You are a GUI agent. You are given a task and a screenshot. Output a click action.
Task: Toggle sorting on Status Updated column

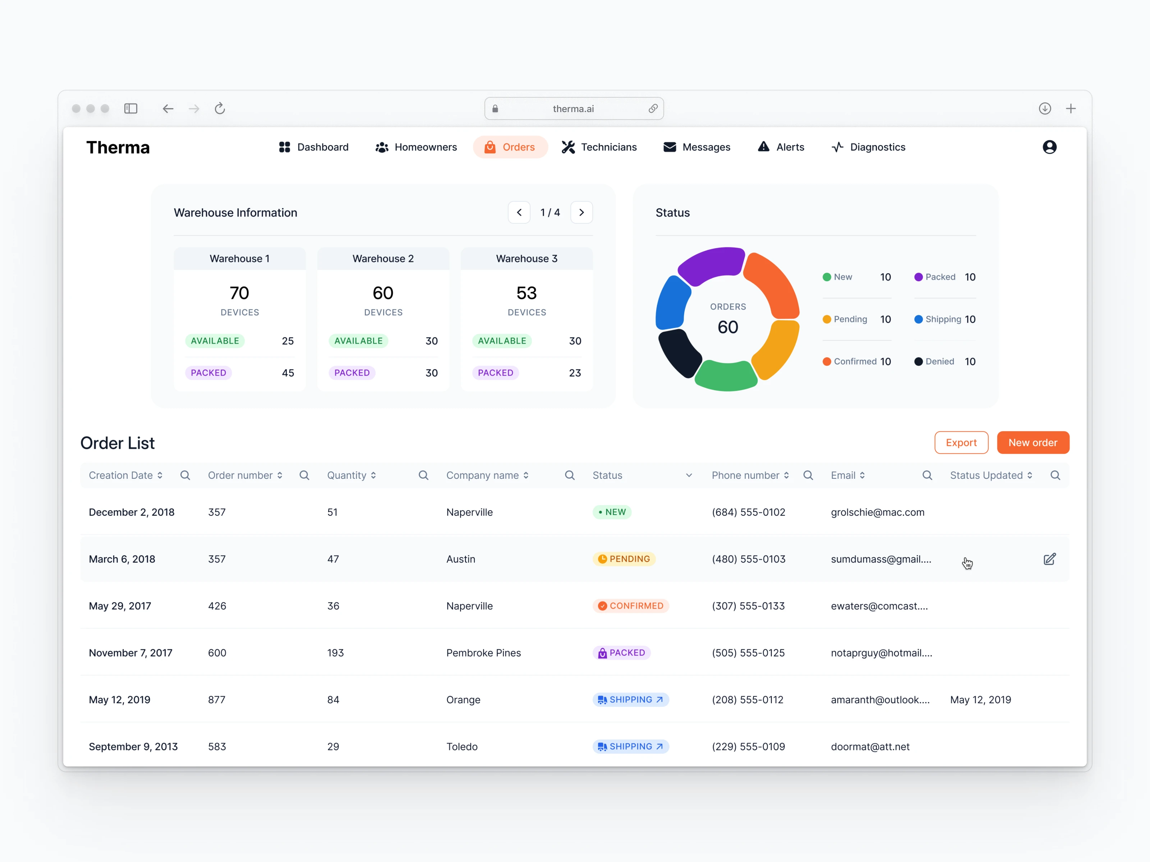click(1029, 476)
